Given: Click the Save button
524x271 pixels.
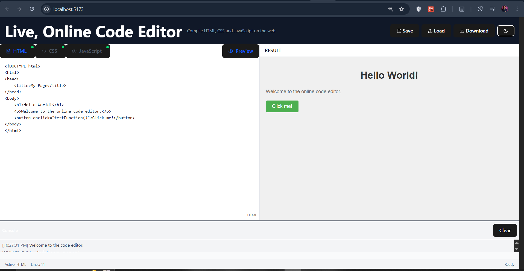Looking at the screenshot, I should pyautogui.click(x=405, y=31).
